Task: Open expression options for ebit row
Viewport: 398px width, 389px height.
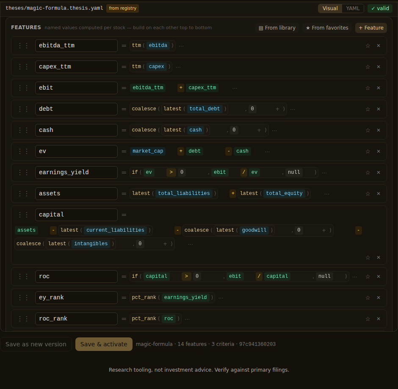Action: [235, 88]
